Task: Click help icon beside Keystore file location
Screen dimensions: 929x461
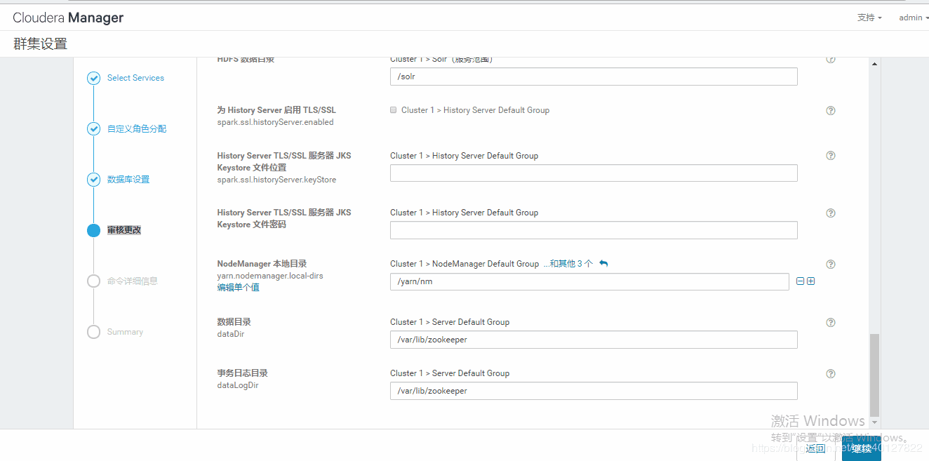Action: (x=831, y=156)
